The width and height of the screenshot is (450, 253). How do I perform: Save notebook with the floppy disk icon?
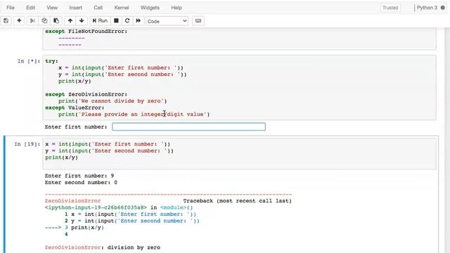[x=6, y=20]
